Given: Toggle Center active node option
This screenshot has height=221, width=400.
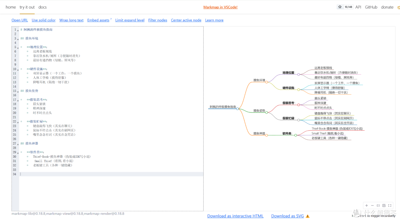Looking at the screenshot, I should 186,20.
